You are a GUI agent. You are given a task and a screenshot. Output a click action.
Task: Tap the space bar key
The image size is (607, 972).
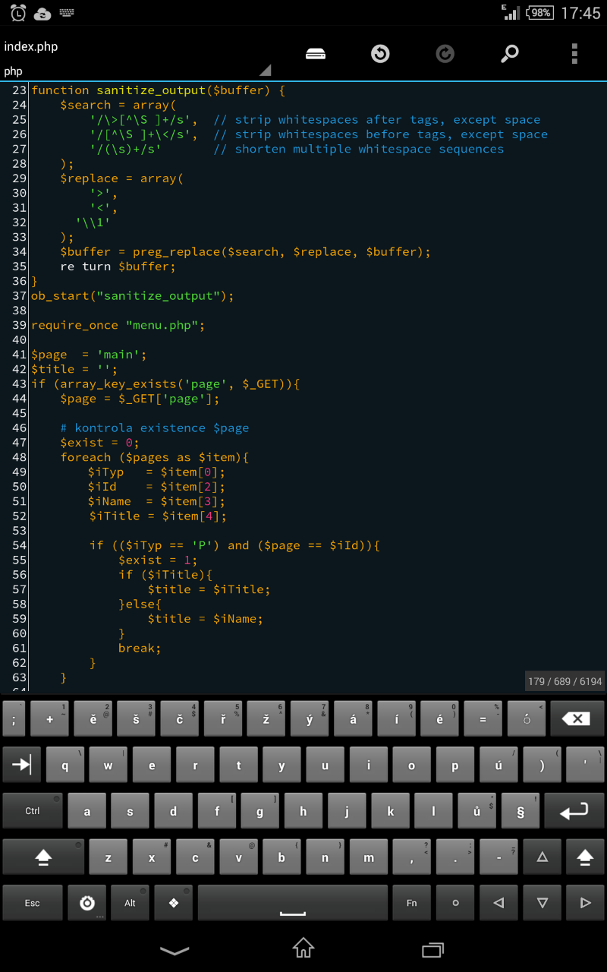292,903
